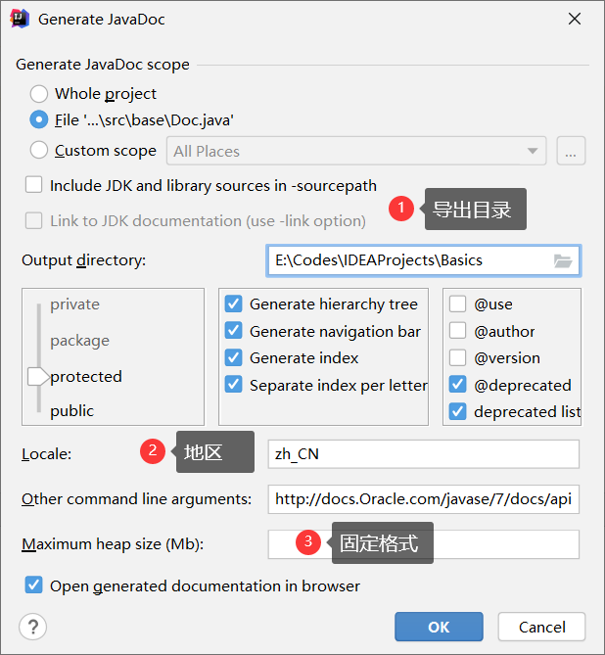
Task: Click into the Locale field containing zh_CN
Action: click(x=423, y=453)
